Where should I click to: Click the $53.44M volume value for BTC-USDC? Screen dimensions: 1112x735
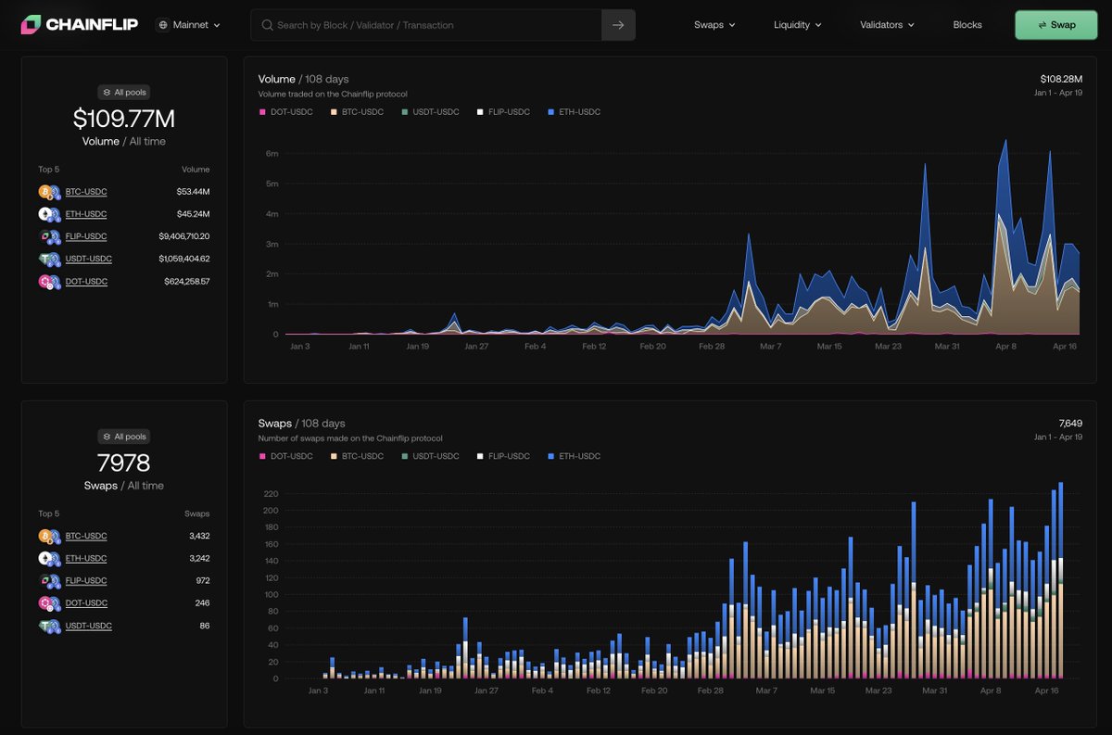point(193,192)
